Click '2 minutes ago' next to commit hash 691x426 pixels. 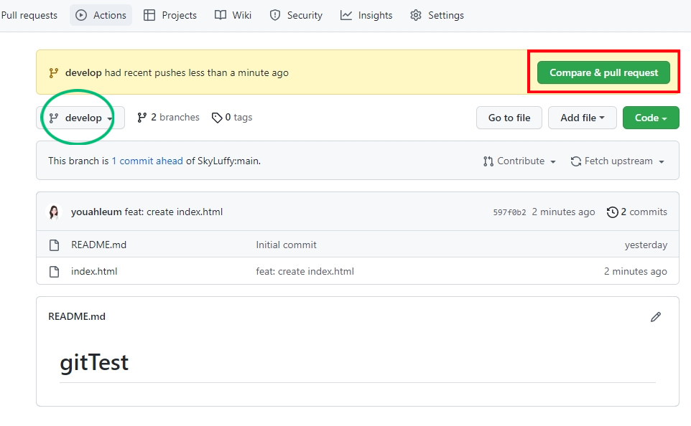(563, 212)
